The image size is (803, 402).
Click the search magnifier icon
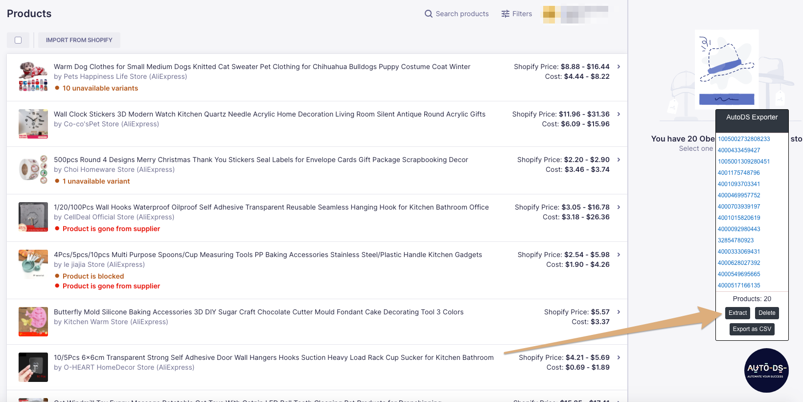tap(429, 14)
